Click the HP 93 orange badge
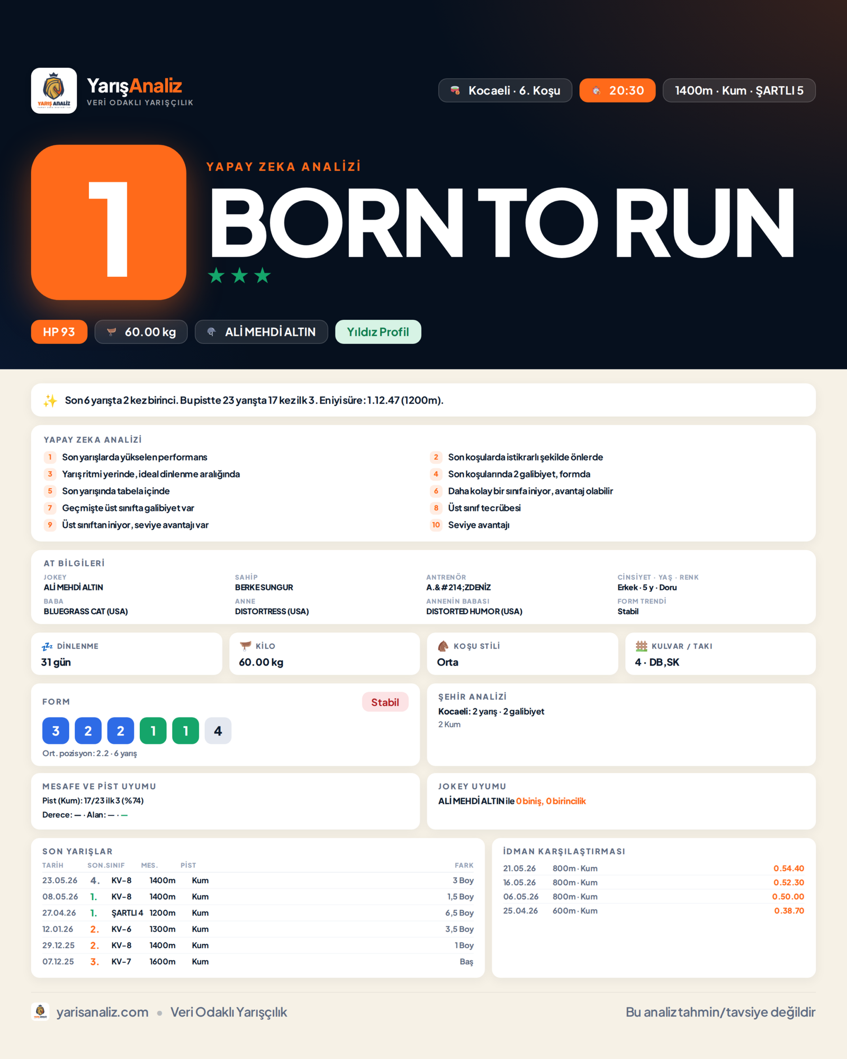 click(x=59, y=332)
